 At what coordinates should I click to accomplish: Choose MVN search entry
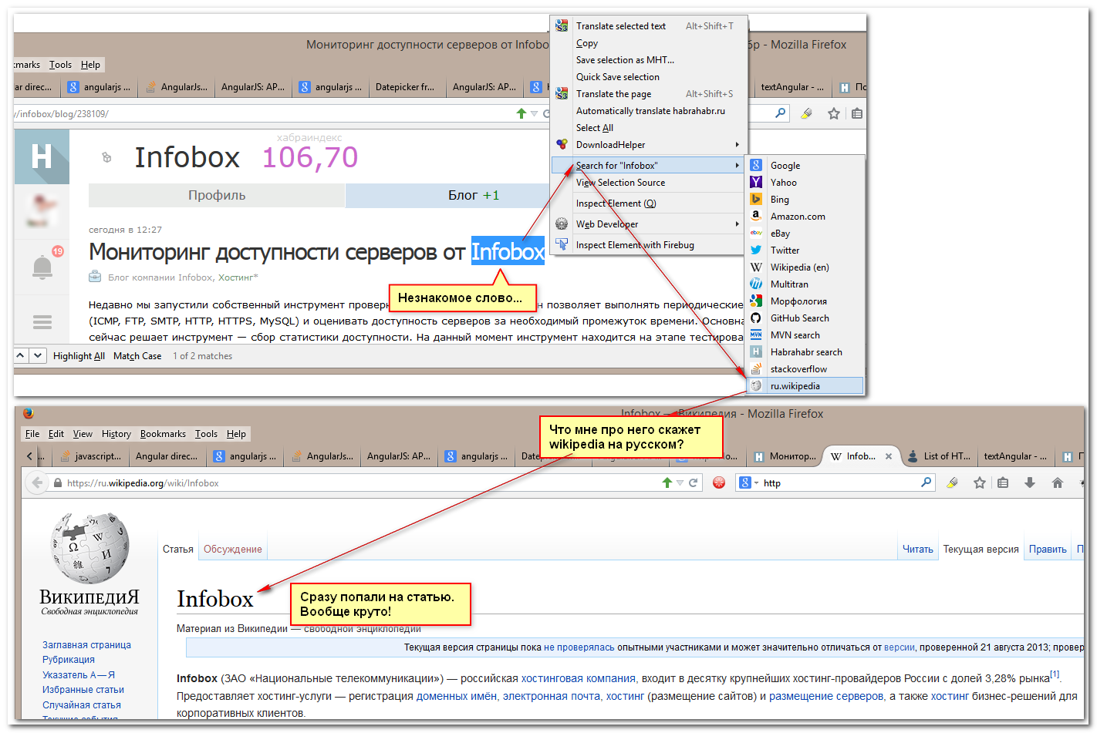(x=805, y=335)
